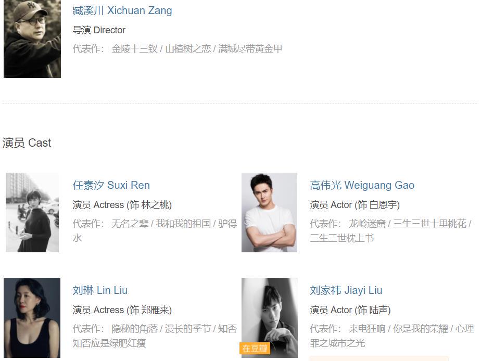The image size is (494, 361).
Task: Click 我和我的祖国 under Suxi Ren
Action: [x=183, y=224]
